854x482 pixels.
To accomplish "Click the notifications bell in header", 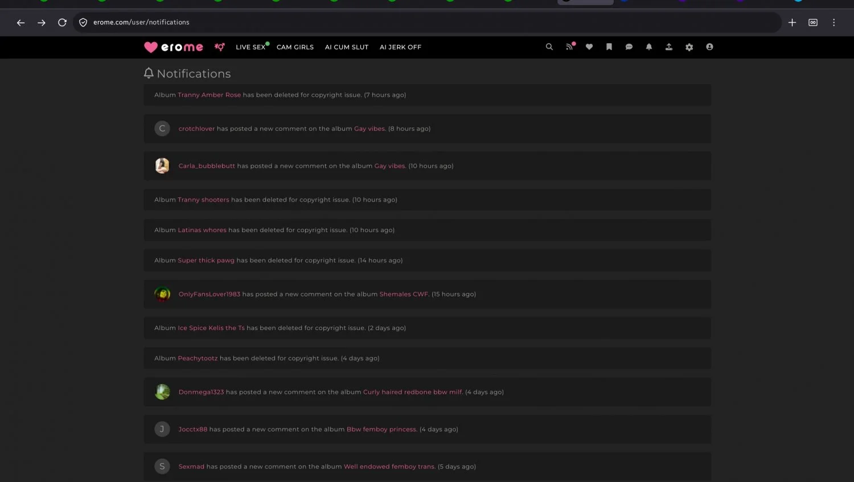I will (649, 47).
